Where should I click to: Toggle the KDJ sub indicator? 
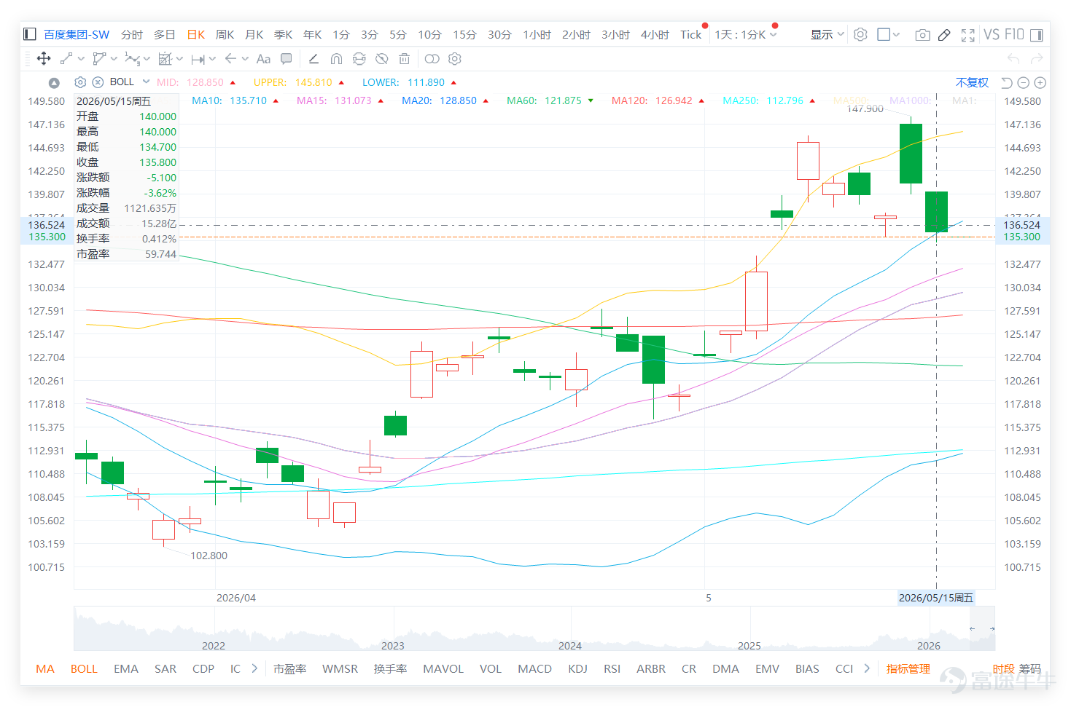[x=577, y=668]
